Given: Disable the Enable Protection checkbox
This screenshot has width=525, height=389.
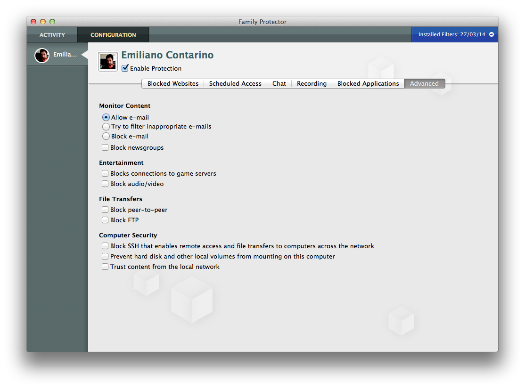Looking at the screenshot, I should [125, 68].
